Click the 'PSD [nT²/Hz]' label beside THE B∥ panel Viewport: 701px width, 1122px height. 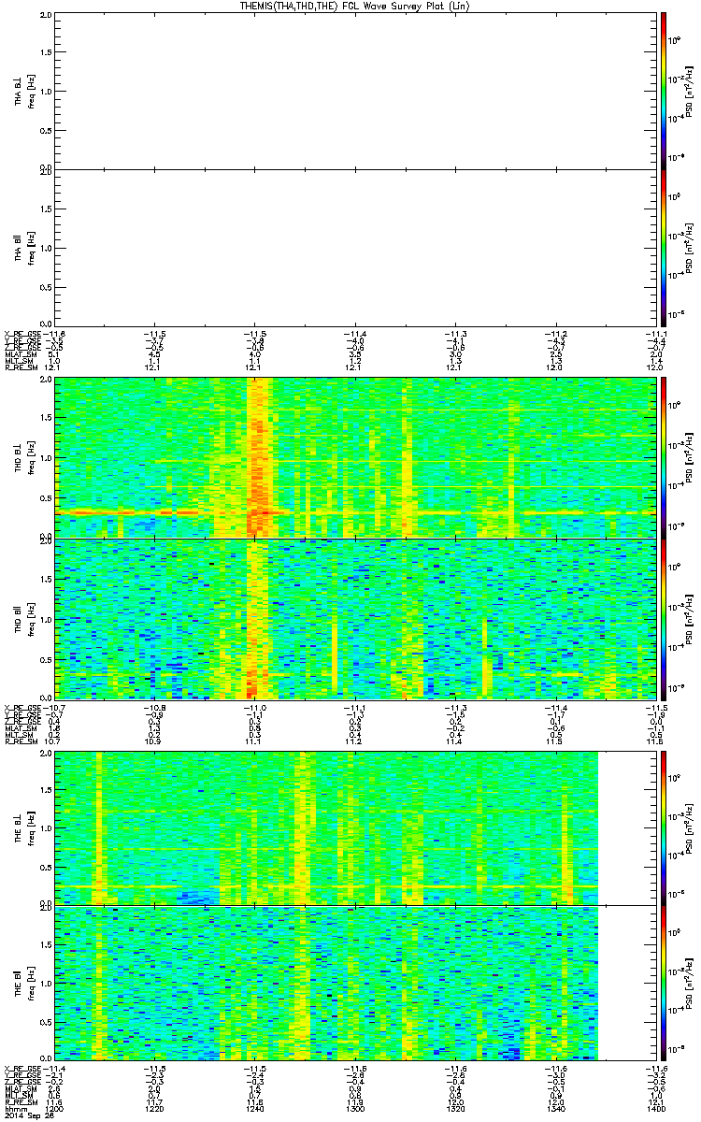click(690, 982)
